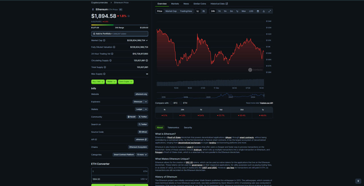This screenshot has height=186, width=364.
Task: Click the Total Supply info icon
Action: tap(105, 67)
